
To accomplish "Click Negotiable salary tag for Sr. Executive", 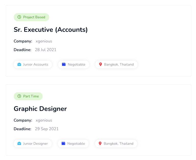I will tap(74, 65).
